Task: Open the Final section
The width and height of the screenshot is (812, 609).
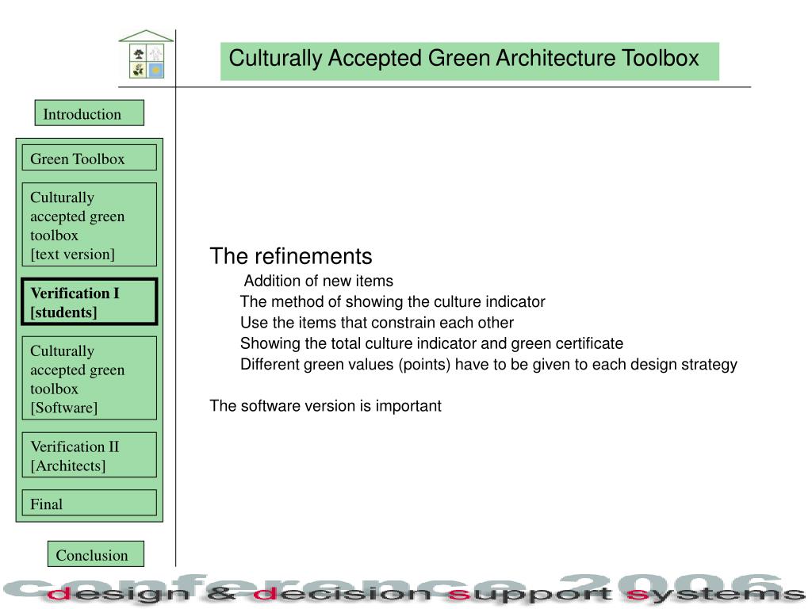Action: click(89, 503)
